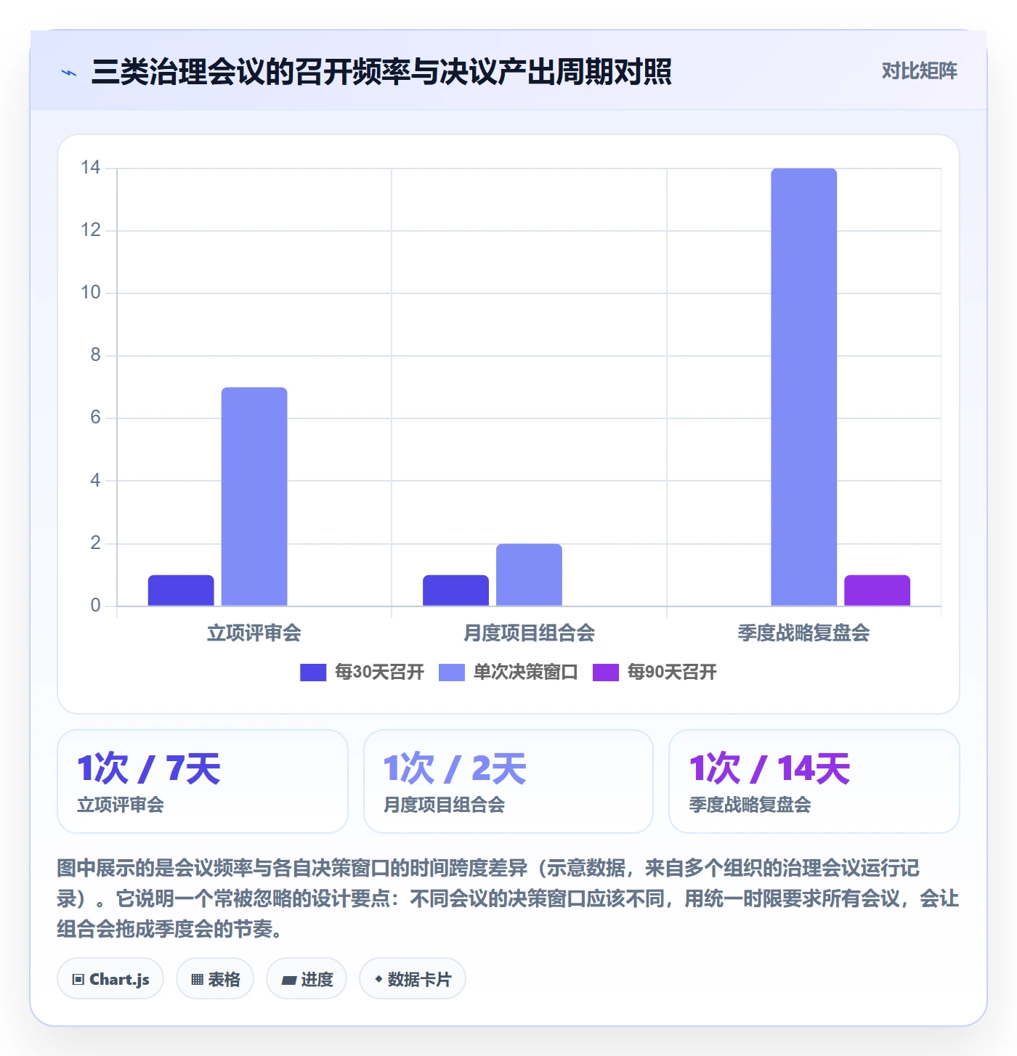Viewport: 1017px width, 1056px height.
Task: Click the diamond icon in the 数据卡片 chip
Action: pos(378,979)
